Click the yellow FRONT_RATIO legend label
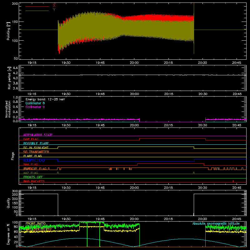The image size is (250, 250). (x=36, y=223)
